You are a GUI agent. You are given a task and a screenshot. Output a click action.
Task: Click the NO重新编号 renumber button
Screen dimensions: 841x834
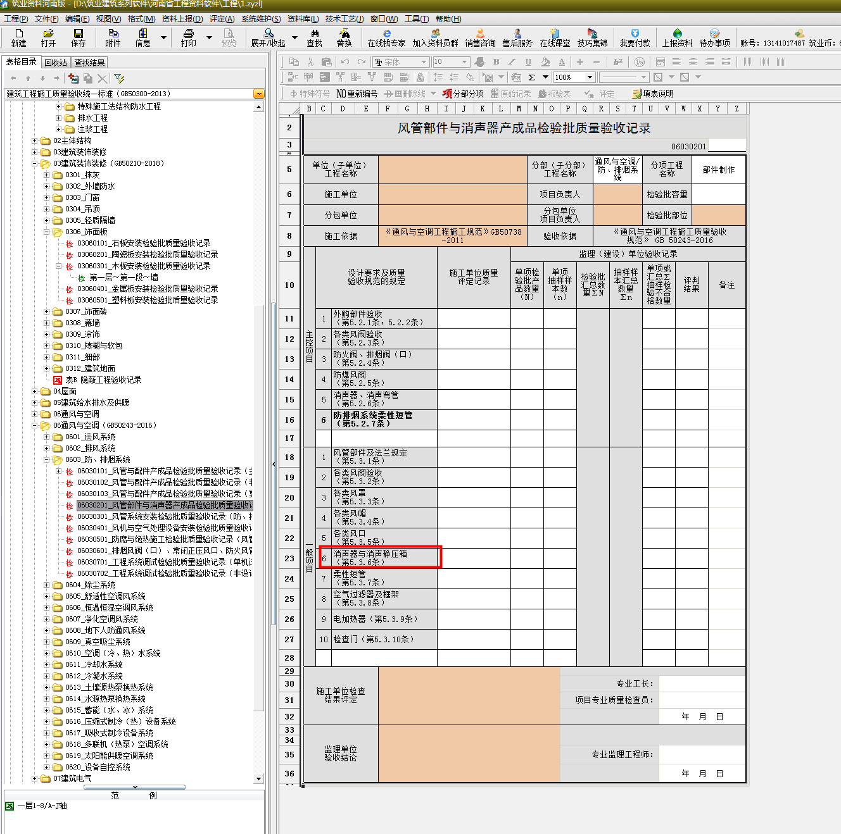357,94
